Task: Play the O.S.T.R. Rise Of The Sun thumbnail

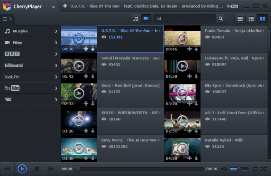Action: [79, 39]
